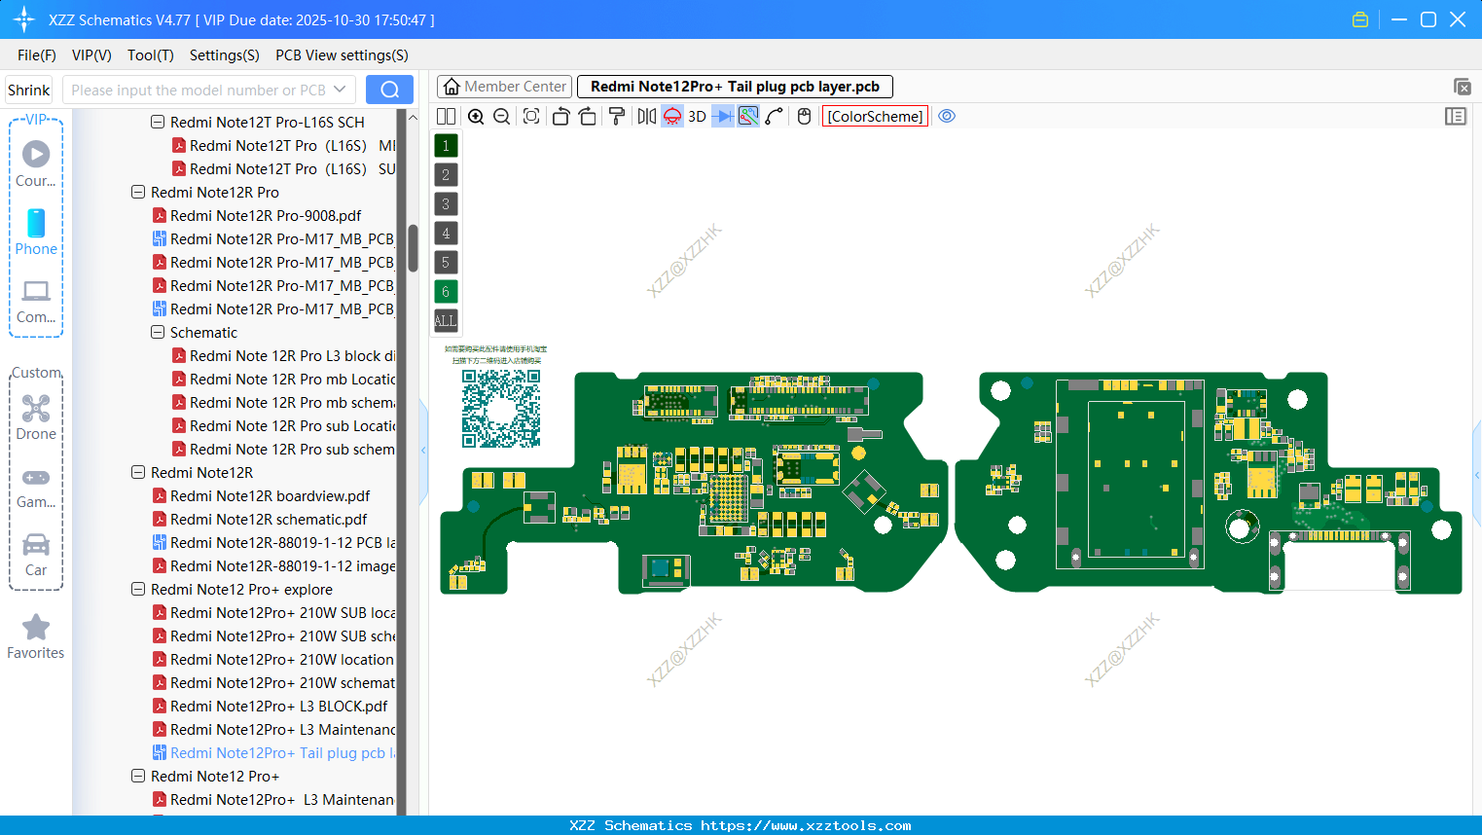
Task: Toggle visibility with the eye icon
Action: point(947,116)
